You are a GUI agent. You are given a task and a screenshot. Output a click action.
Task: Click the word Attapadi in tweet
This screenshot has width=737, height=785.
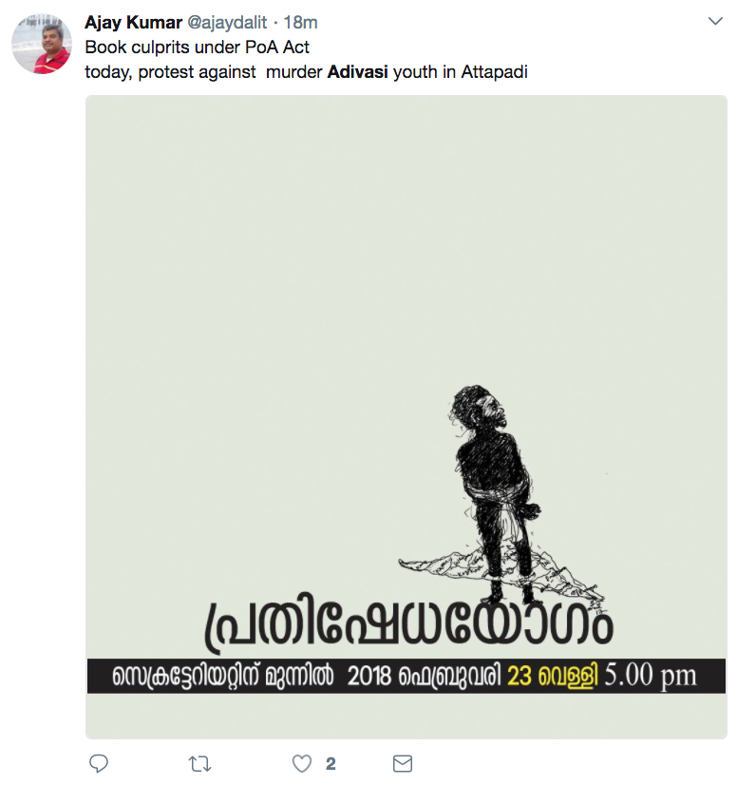point(494,72)
